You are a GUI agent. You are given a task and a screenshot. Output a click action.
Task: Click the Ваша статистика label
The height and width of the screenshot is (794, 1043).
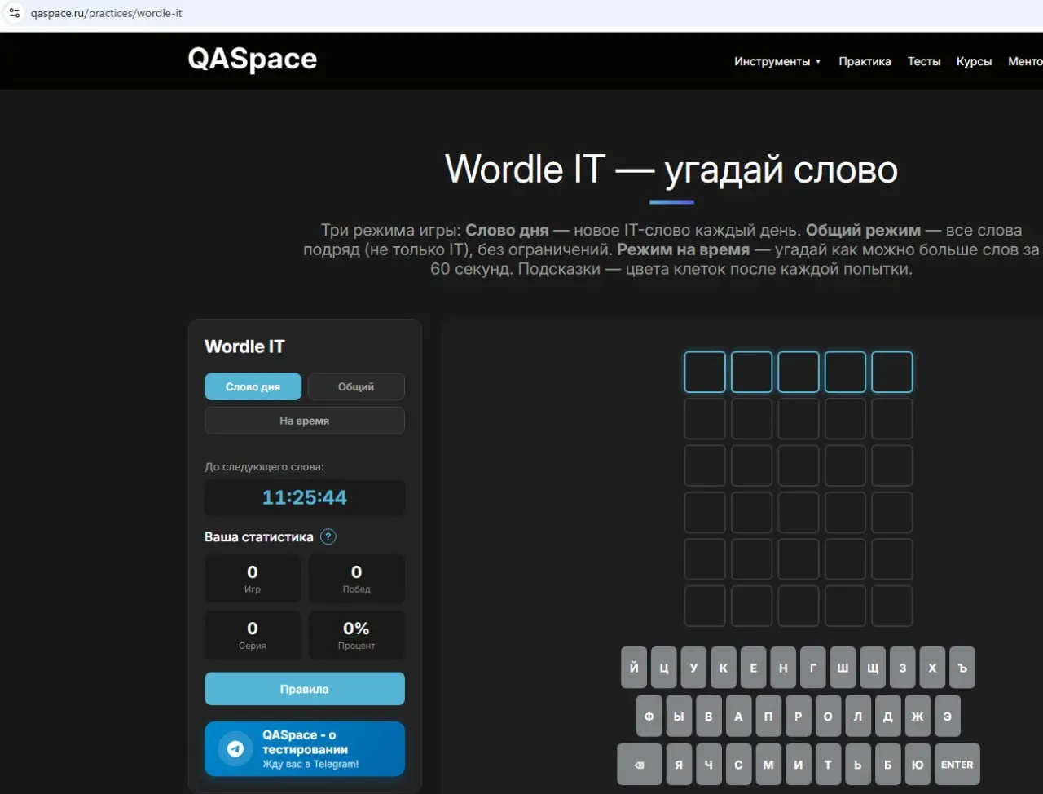pyautogui.click(x=259, y=536)
